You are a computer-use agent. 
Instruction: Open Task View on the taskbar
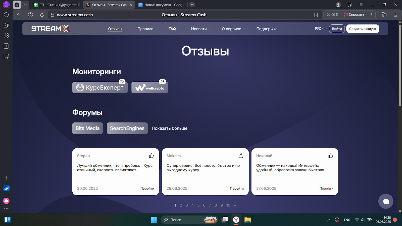tap(225, 220)
